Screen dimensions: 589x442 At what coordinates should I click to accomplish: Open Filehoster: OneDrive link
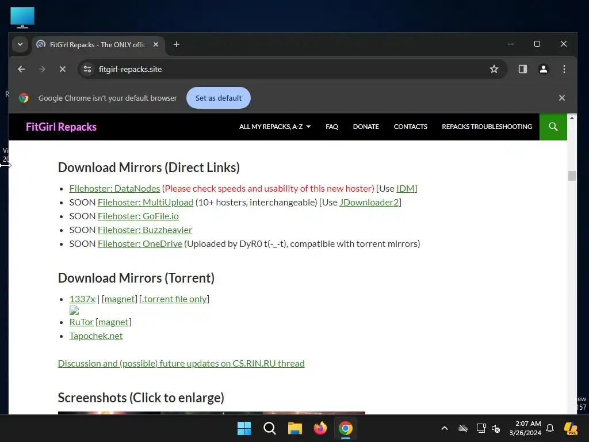[140, 244]
